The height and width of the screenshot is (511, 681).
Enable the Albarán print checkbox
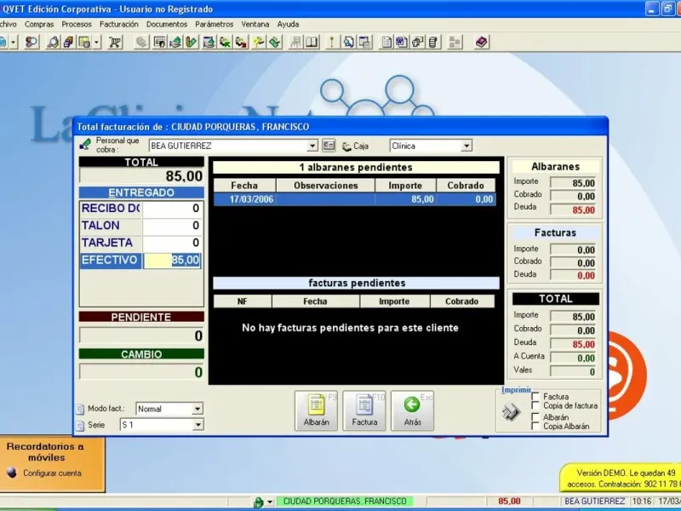tap(535, 417)
